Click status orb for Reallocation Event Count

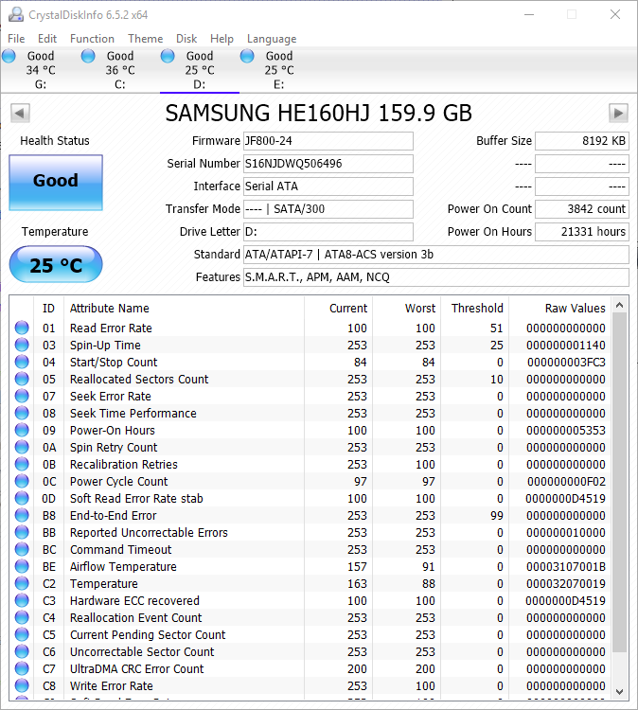[x=22, y=617]
